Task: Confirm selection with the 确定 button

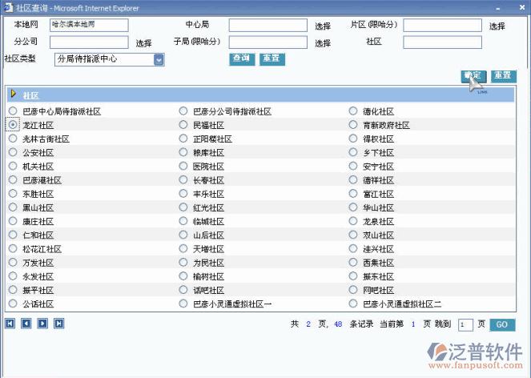Action: click(473, 75)
